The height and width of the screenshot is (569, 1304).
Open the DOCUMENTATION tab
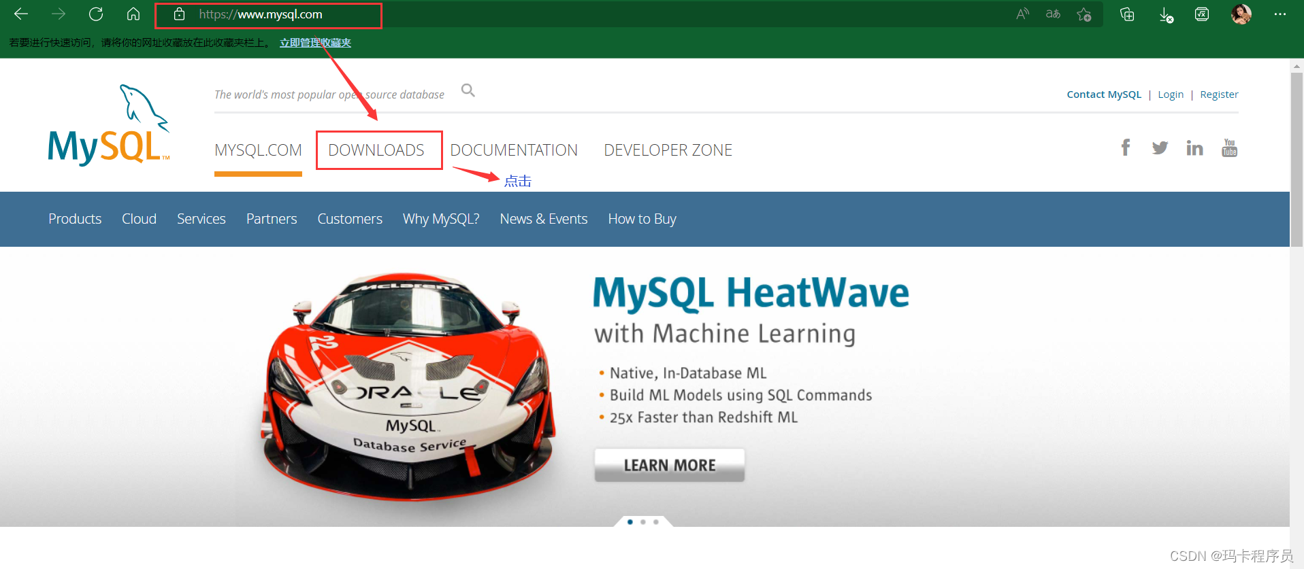coord(514,150)
